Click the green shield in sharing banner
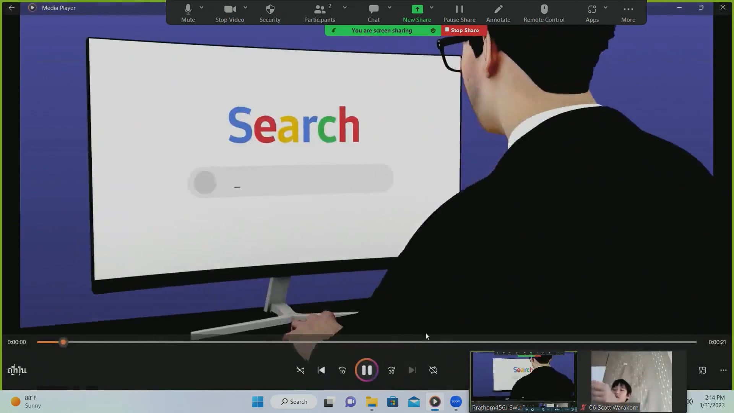This screenshot has width=734, height=413. tap(433, 31)
